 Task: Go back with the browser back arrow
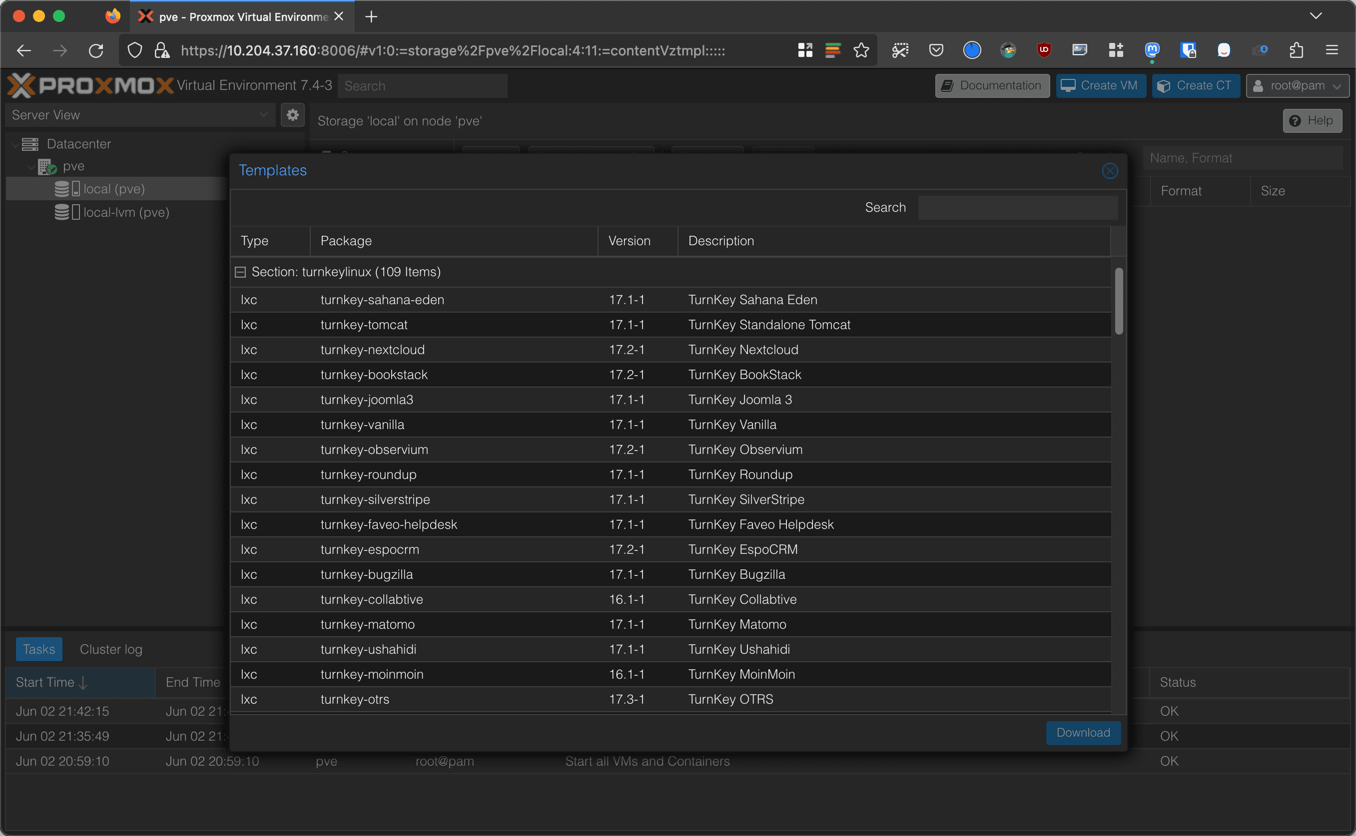click(24, 51)
